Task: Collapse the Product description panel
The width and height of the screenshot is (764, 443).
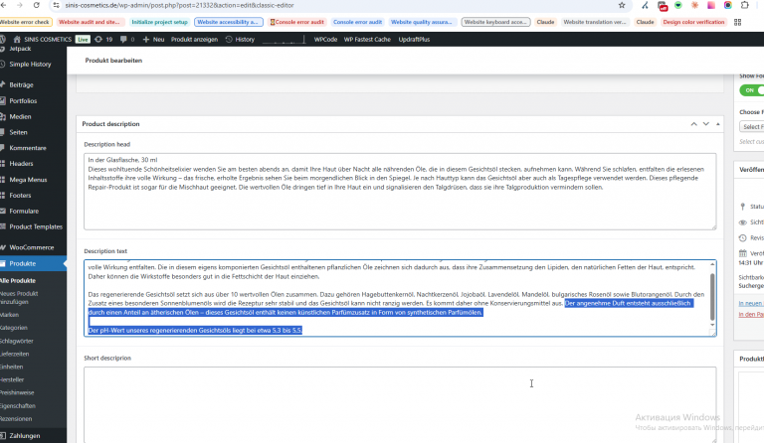Action: 717,124
